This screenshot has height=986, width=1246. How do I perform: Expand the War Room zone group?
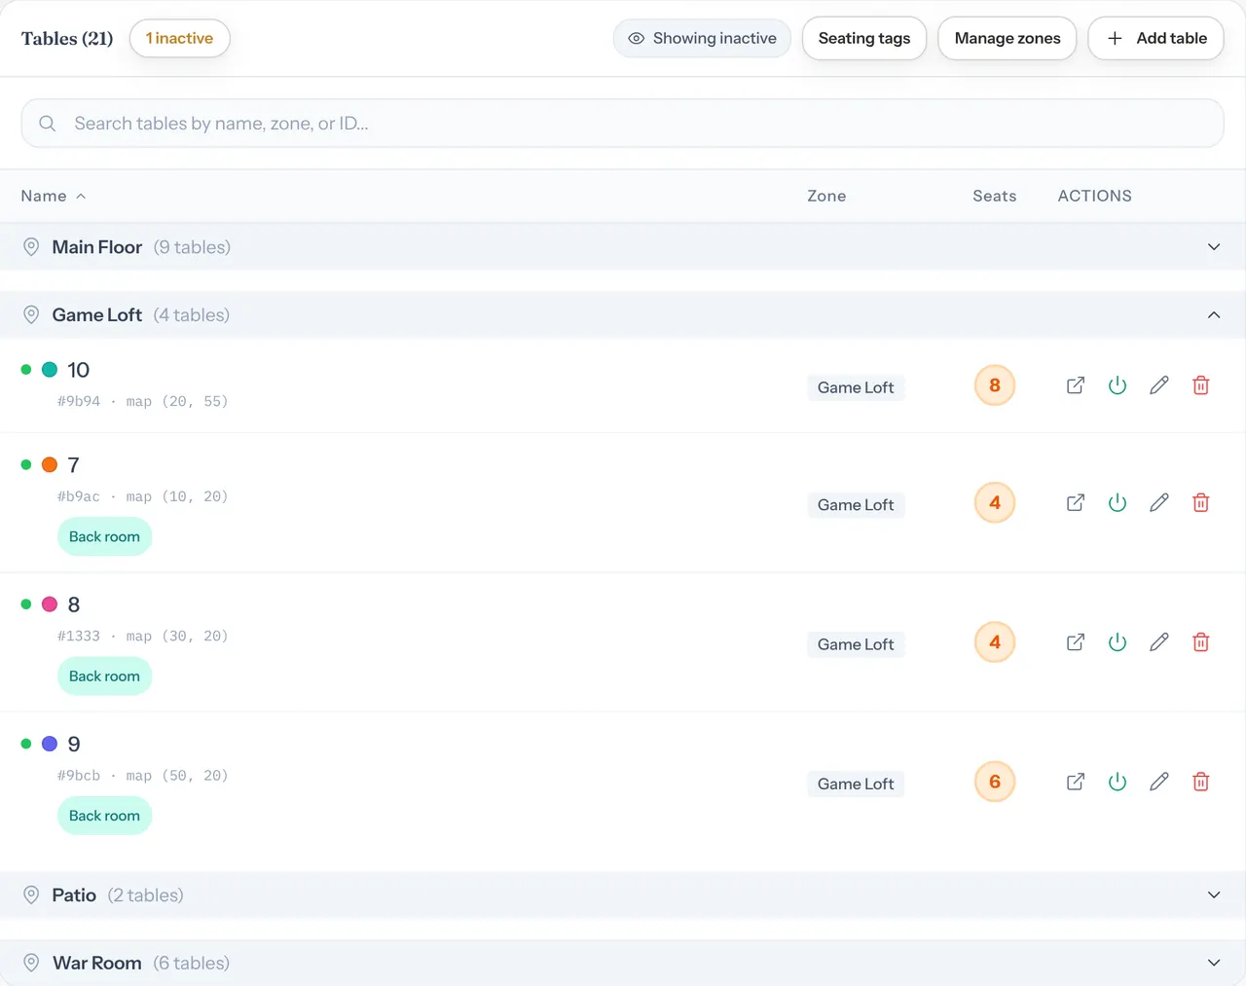coord(623,963)
